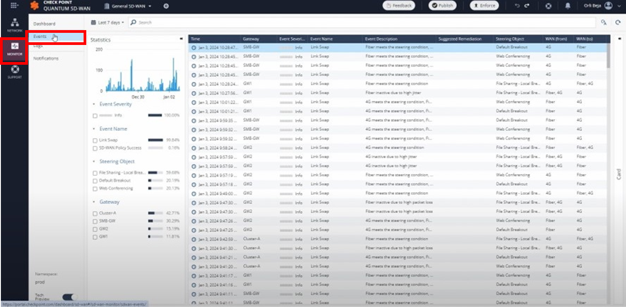Open the Notifications menu item

[46, 58]
